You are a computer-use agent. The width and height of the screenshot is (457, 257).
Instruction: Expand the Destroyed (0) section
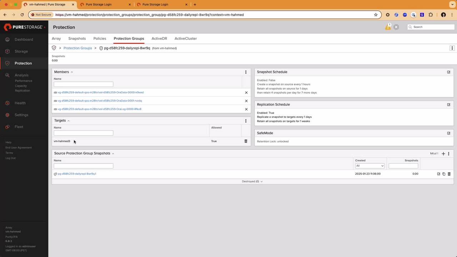pos(252,181)
